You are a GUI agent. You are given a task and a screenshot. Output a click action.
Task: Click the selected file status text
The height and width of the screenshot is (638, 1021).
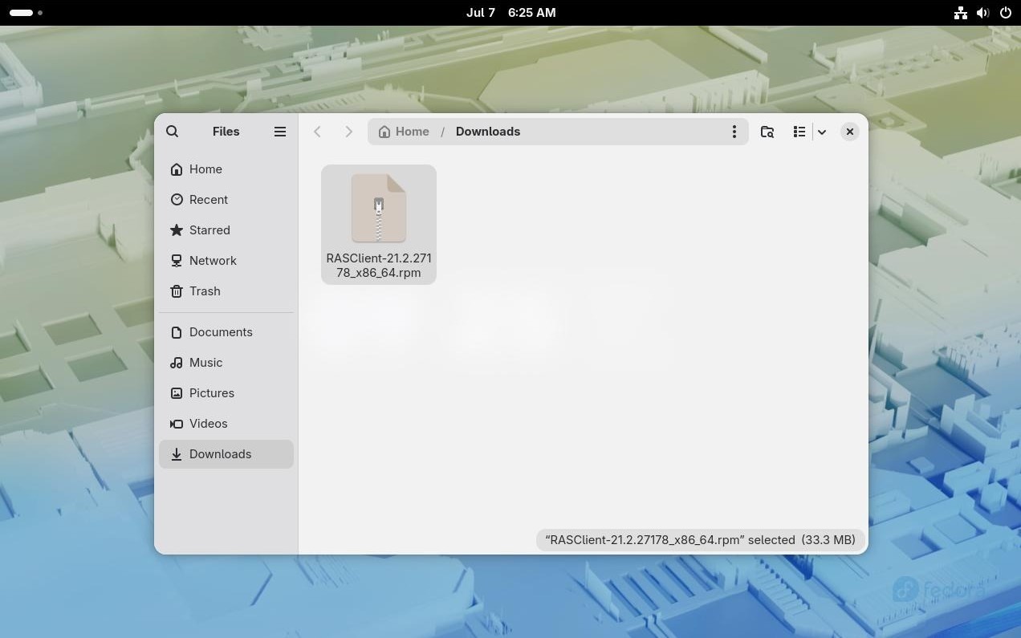[x=701, y=540]
